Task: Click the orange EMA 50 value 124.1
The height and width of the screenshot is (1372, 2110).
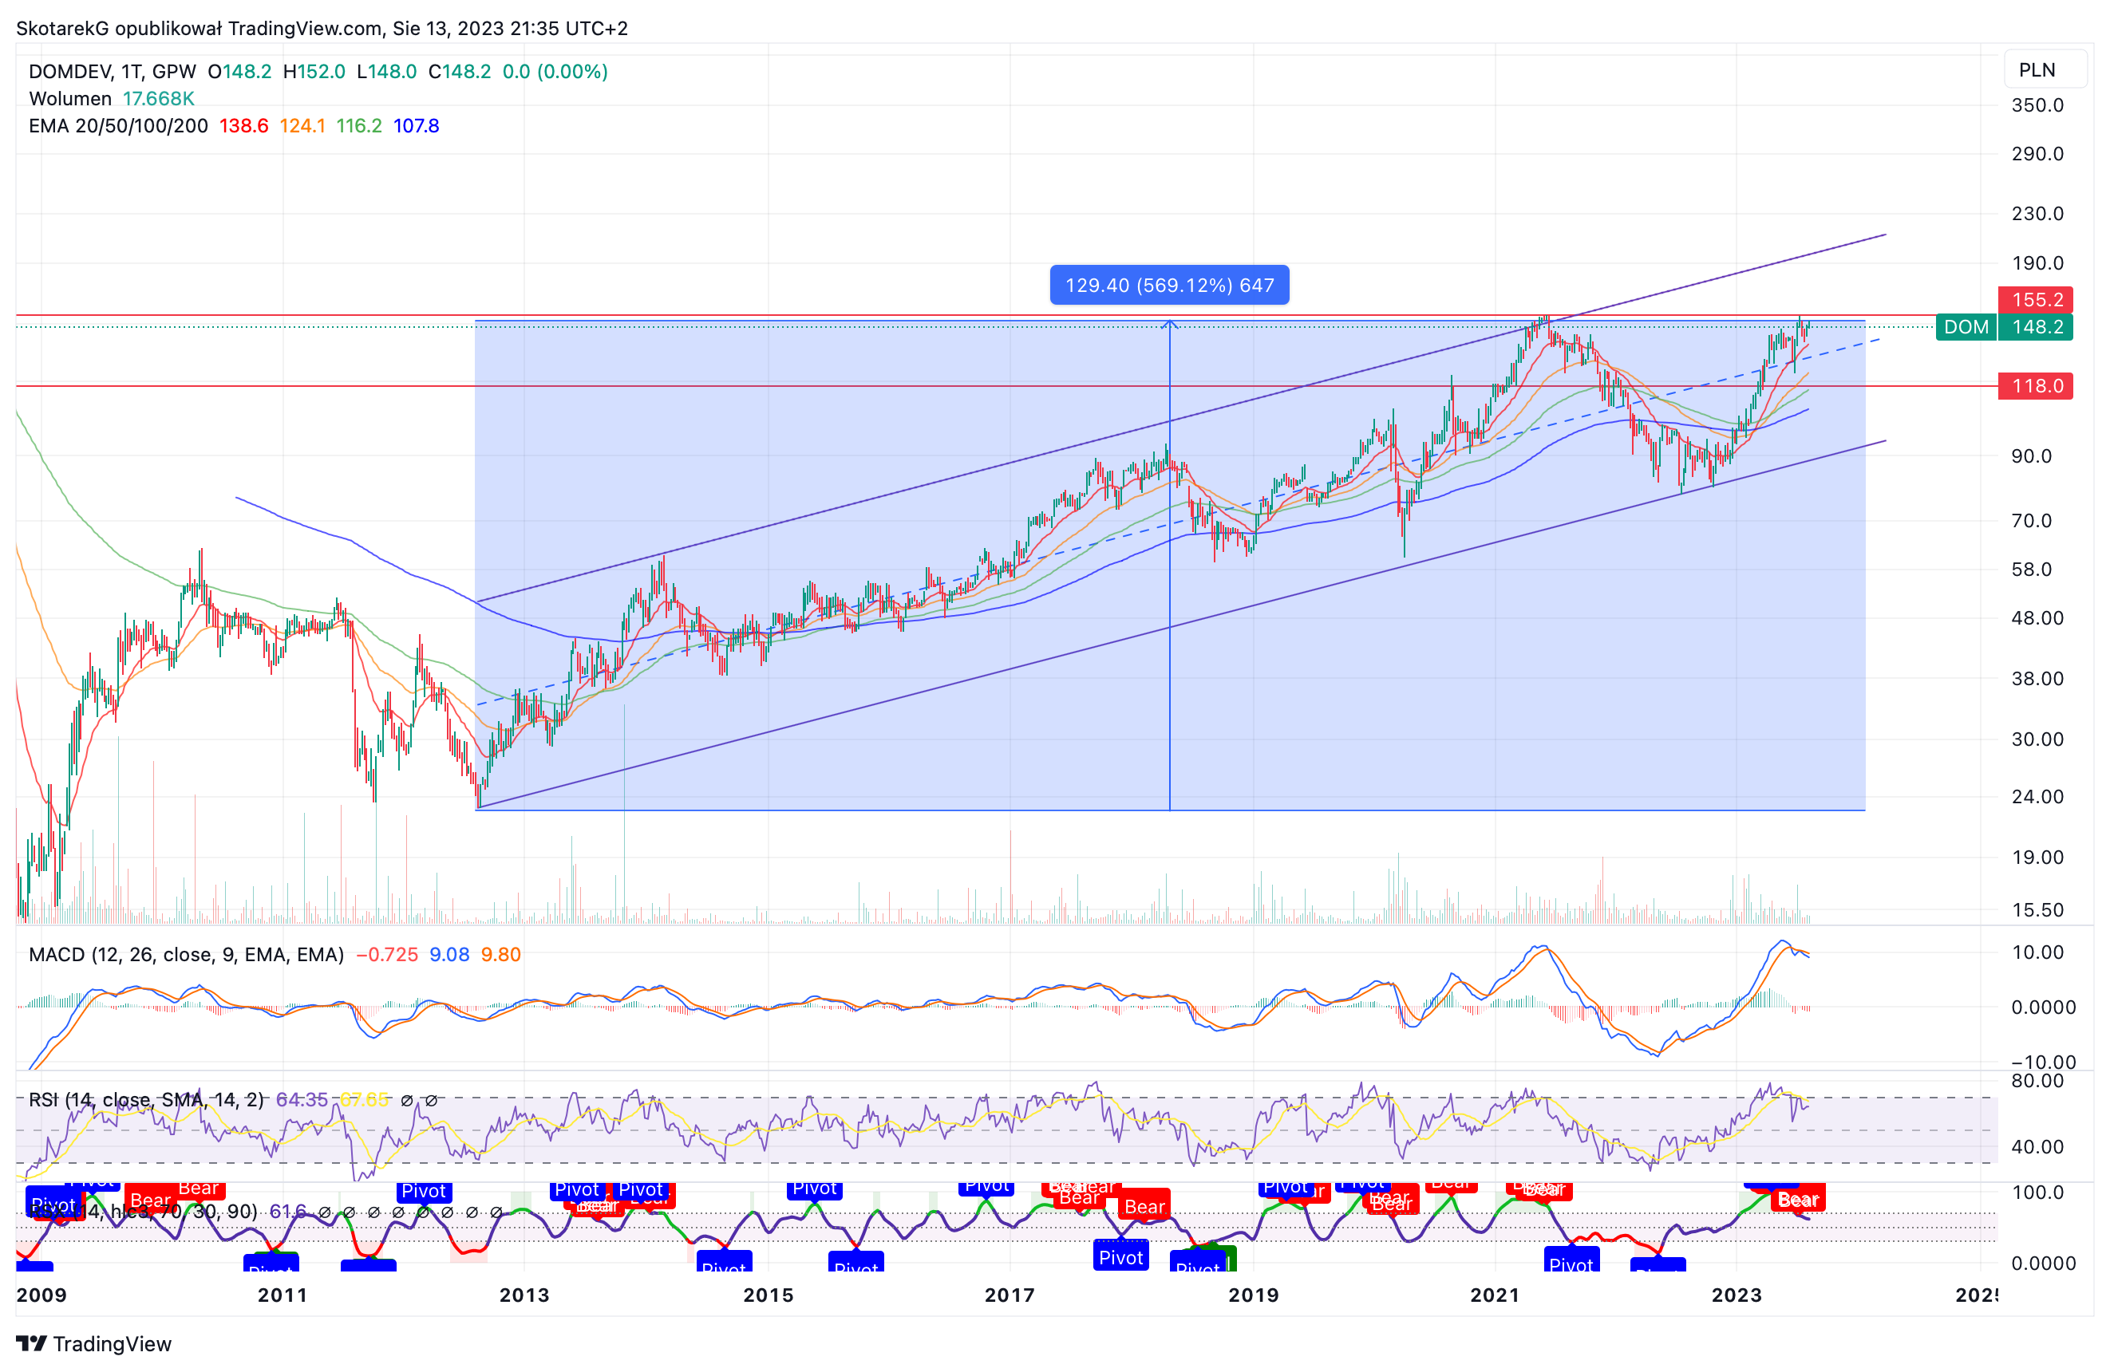Action: click(x=302, y=126)
